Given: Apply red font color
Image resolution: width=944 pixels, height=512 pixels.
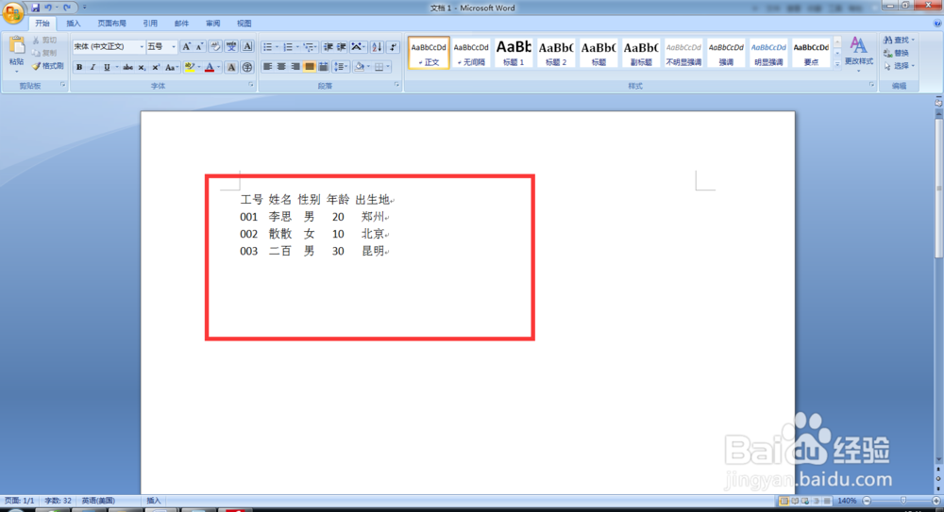Looking at the screenshot, I should tap(210, 67).
